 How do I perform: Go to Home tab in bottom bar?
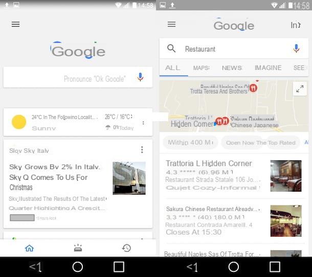pos(29,248)
